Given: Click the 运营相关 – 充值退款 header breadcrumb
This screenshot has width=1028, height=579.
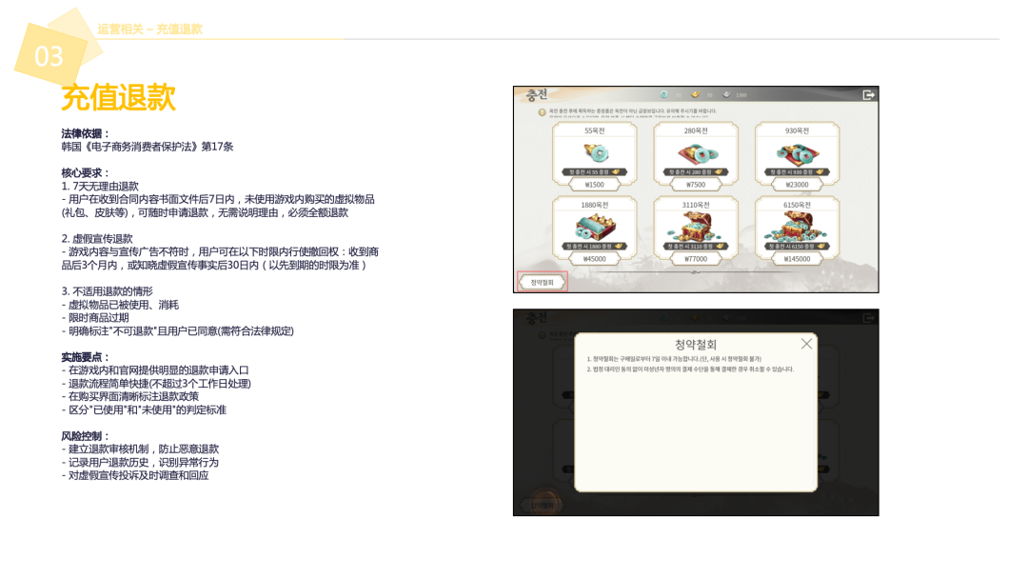Looking at the screenshot, I should (x=149, y=30).
